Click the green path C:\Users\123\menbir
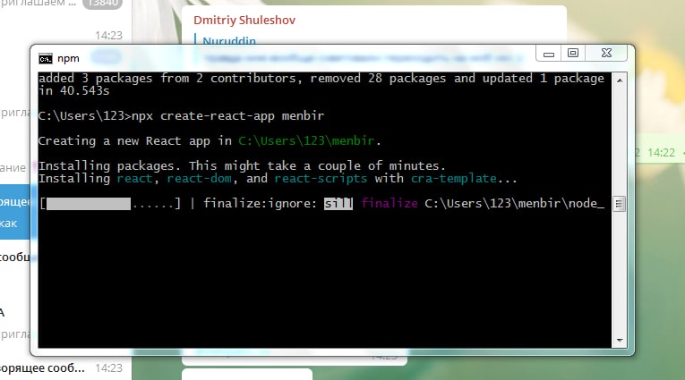 [x=306, y=141]
